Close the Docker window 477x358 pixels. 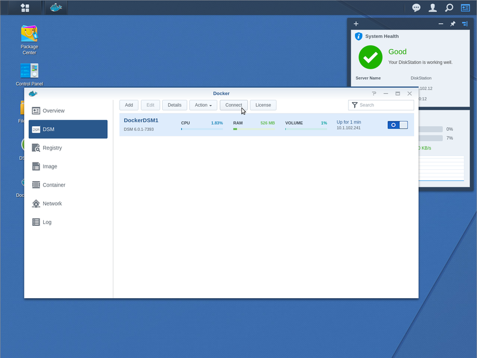[409, 94]
